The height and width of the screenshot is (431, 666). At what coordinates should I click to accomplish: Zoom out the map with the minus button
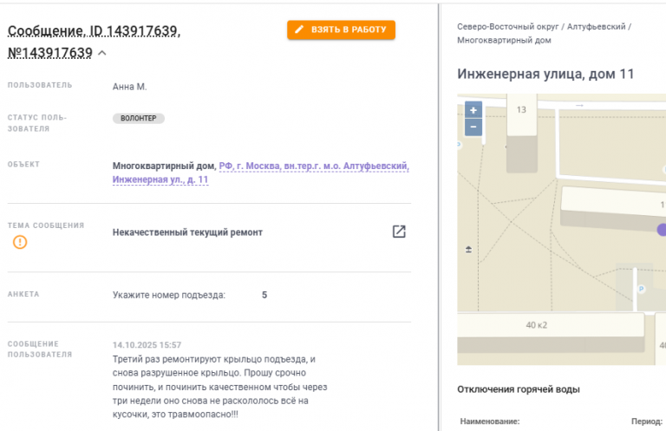(x=473, y=127)
